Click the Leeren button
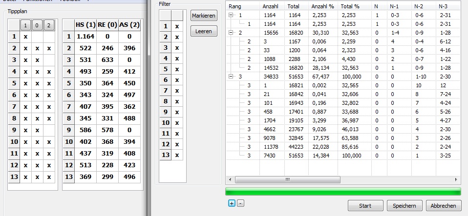Screen dimensions: 468x216 [x=204, y=31]
